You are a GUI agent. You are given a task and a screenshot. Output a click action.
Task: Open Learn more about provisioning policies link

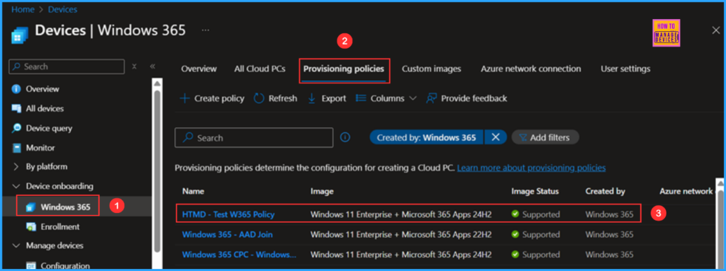pyautogui.click(x=531, y=168)
